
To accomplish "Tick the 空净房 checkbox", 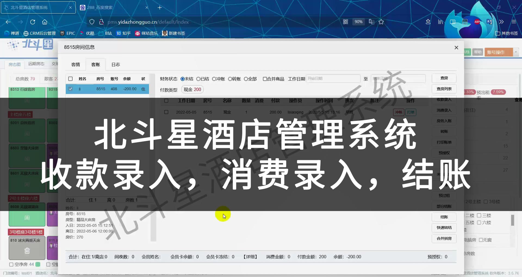I will click(11, 264).
